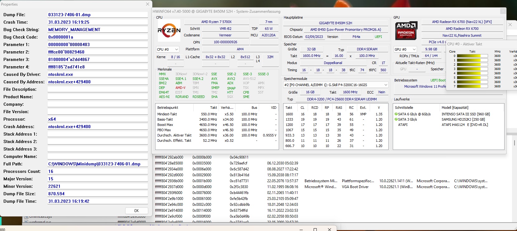
Task: Click the fffff804`292ab000 address in background list
Action: [169, 157]
